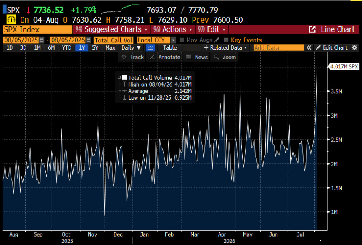The image size is (362, 245).
Task: Open the yellow gauge alert icon
Action: [11, 20]
